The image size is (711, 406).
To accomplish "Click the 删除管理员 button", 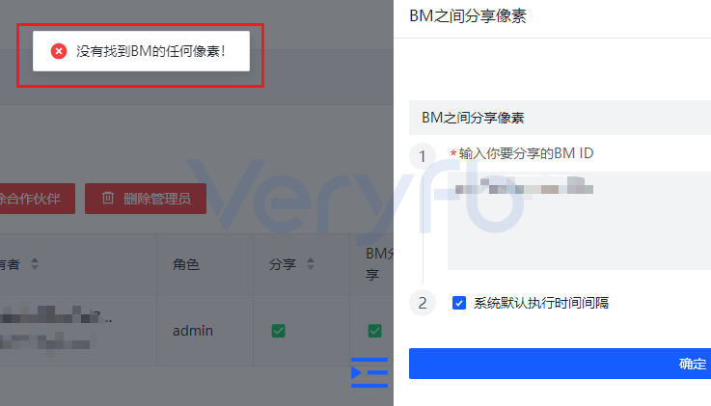I will pos(146,199).
